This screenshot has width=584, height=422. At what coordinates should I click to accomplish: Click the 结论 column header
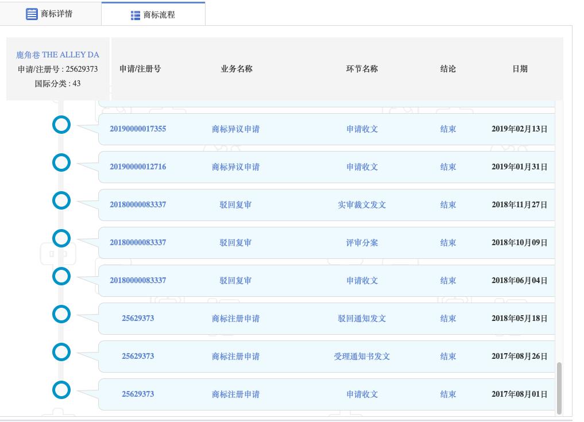coord(448,68)
